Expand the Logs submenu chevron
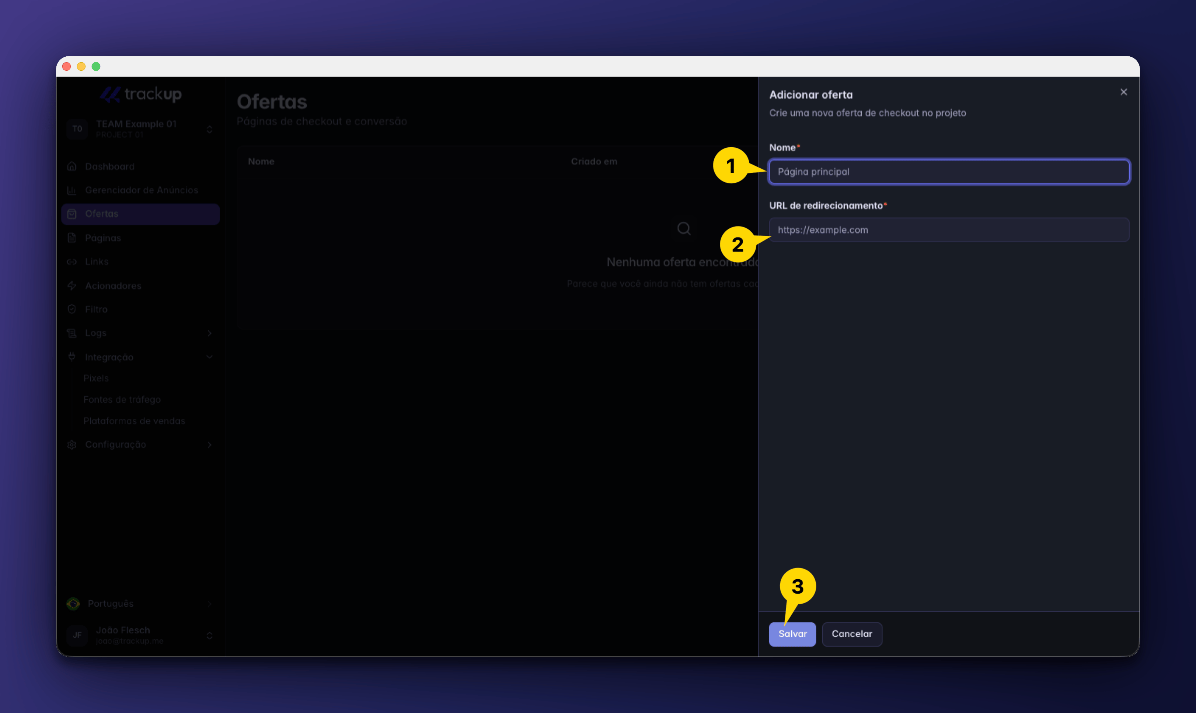1196x713 pixels. coord(209,333)
